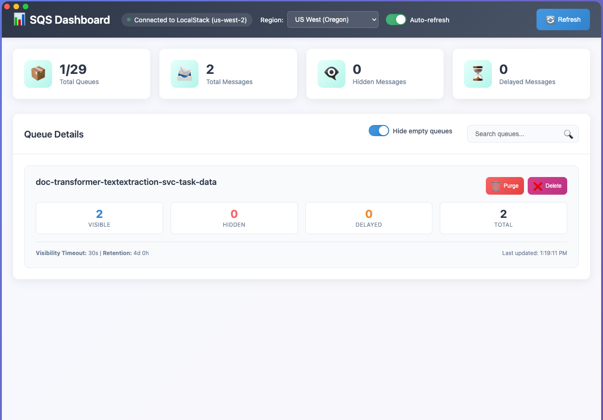Screen dimensions: 603x420
Task: Click the Hidden Messages eye icon
Action: click(x=331, y=73)
